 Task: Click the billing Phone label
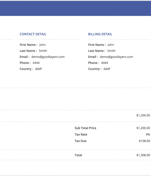pyautogui.click(x=93, y=63)
